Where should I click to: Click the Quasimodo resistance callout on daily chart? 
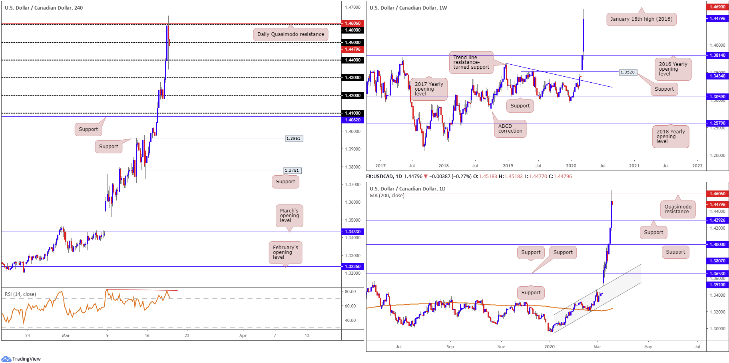tap(678, 209)
